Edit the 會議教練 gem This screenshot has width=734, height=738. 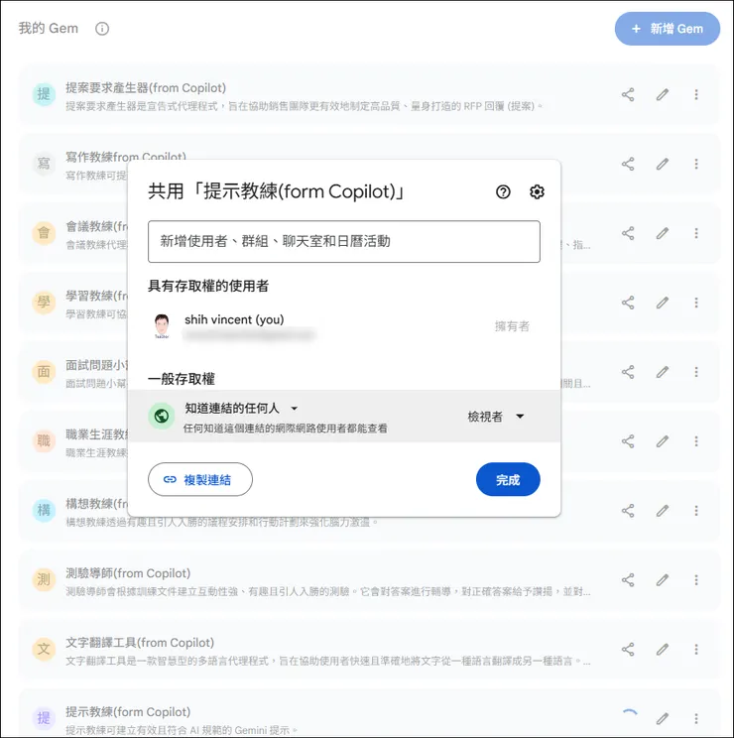(663, 233)
